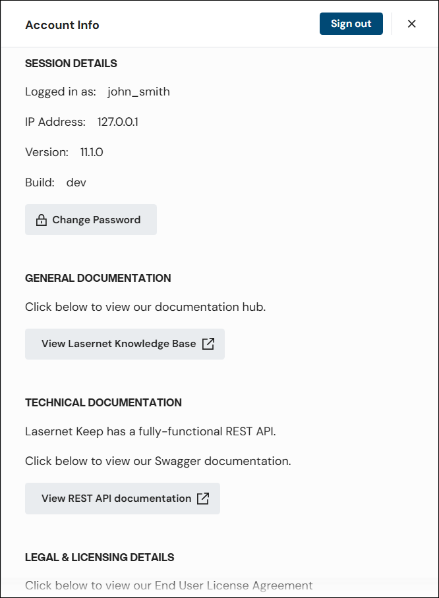The image size is (439, 598).
Task: Select the username john_smith
Action: click(138, 92)
